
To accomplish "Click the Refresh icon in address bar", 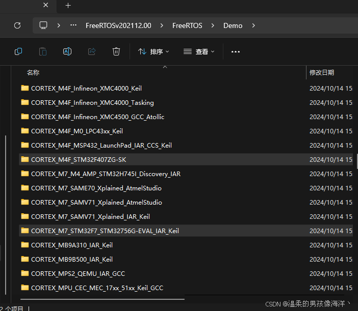I will [x=17, y=25].
